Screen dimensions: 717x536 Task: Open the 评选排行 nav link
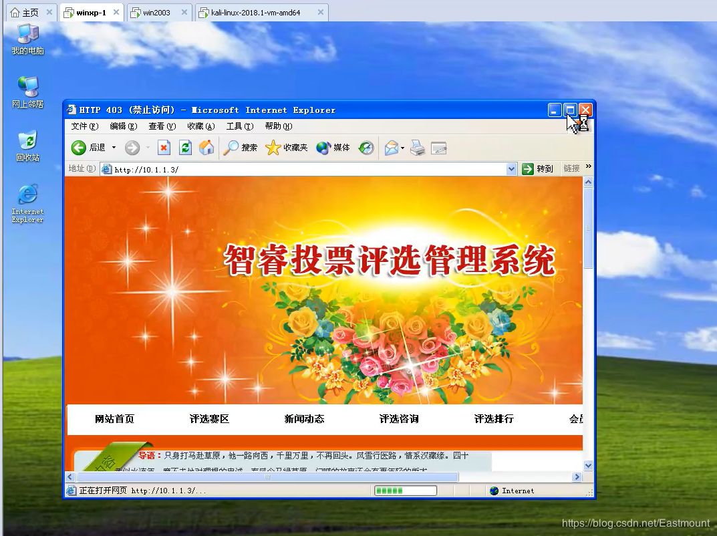click(494, 419)
